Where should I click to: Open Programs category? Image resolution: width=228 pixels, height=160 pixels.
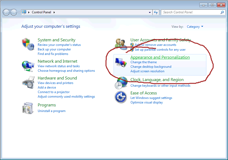[x=47, y=105]
